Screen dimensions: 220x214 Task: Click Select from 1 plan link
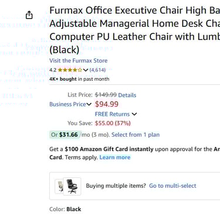tap(136, 134)
